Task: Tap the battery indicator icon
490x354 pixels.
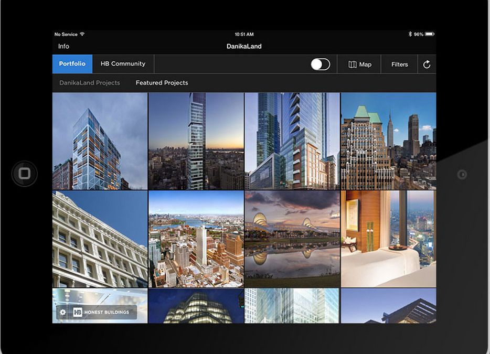Action: pyautogui.click(x=430, y=34)
